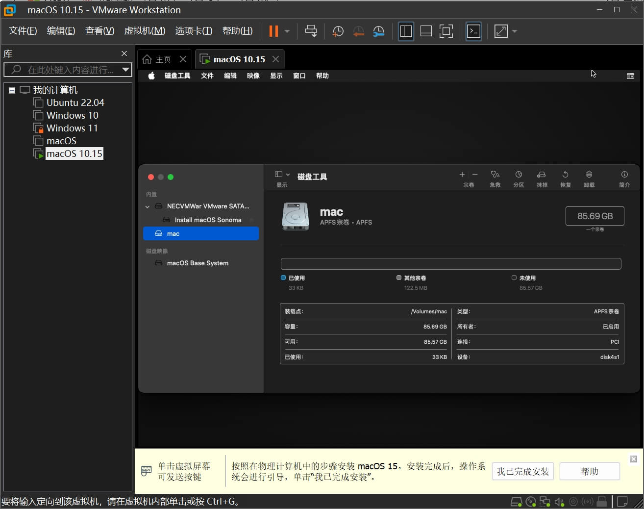Click the green zoom button of Disk Utility
This screenshot has width=644, height=509.
click(x=171, y=177)
